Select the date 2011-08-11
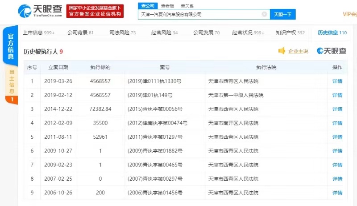 58,137
